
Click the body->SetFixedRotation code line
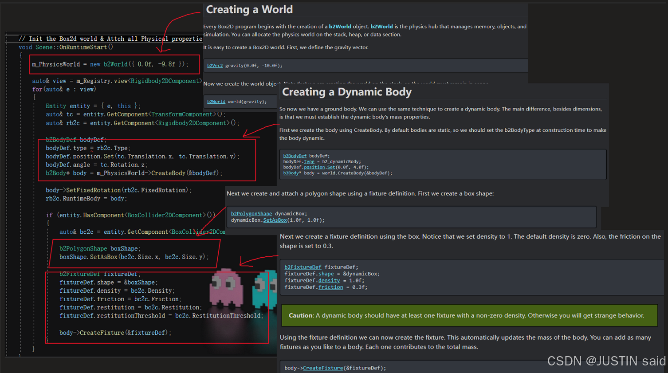click(118, 190)
